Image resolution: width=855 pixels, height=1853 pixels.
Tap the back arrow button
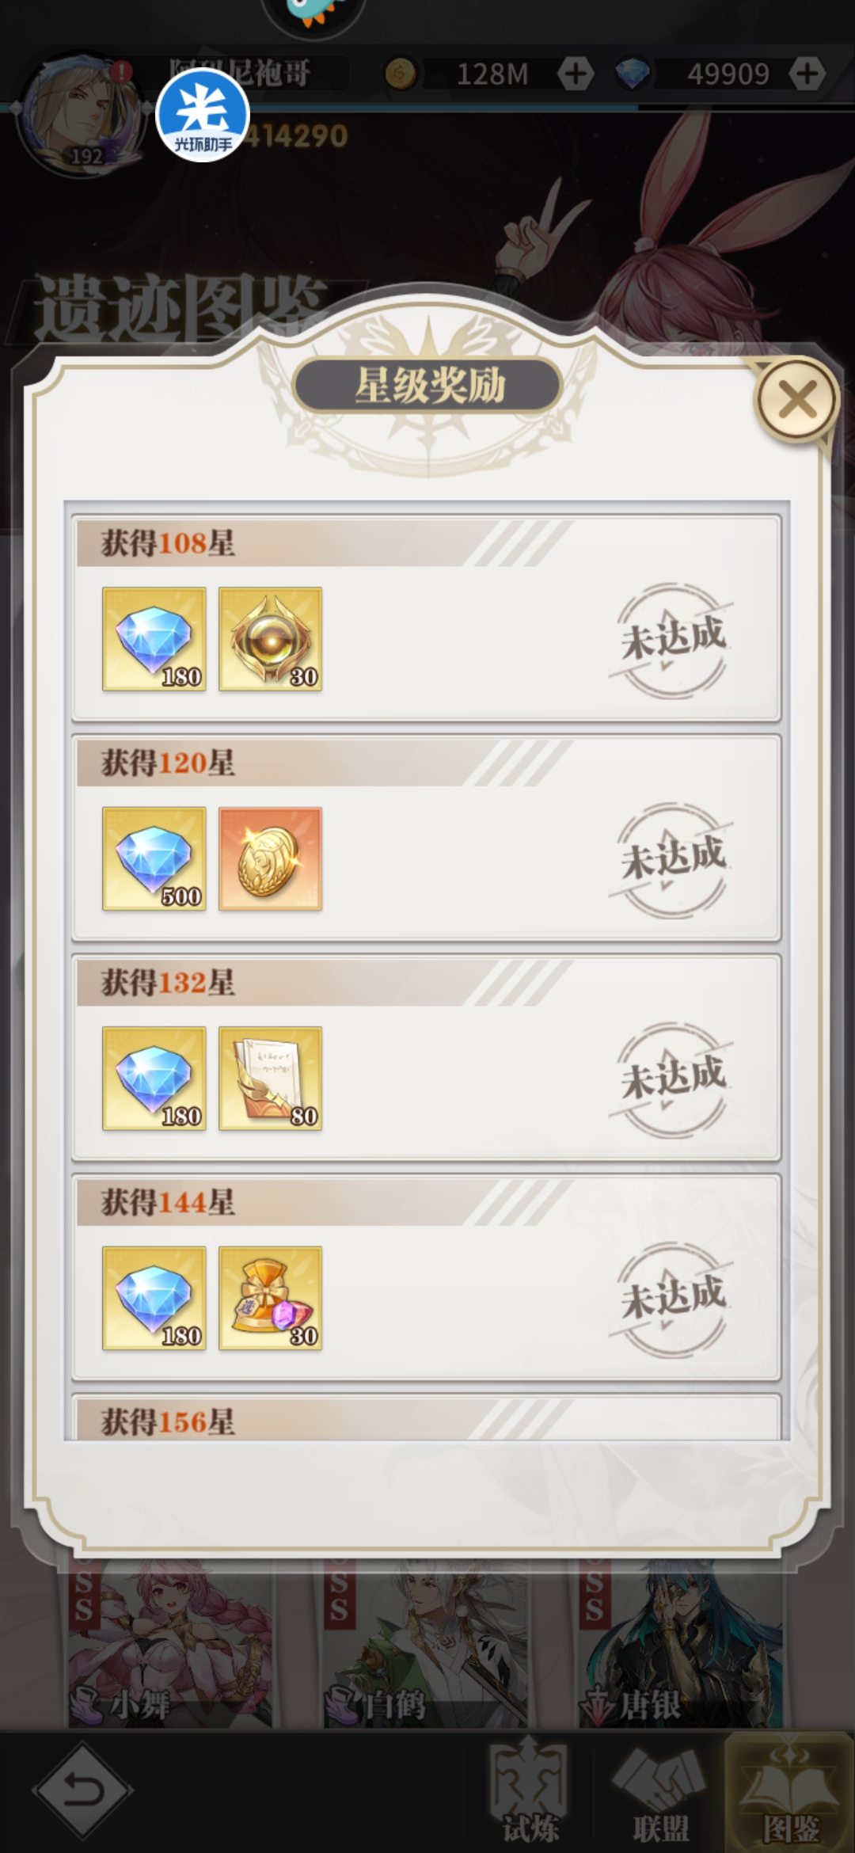(83, 1790)
